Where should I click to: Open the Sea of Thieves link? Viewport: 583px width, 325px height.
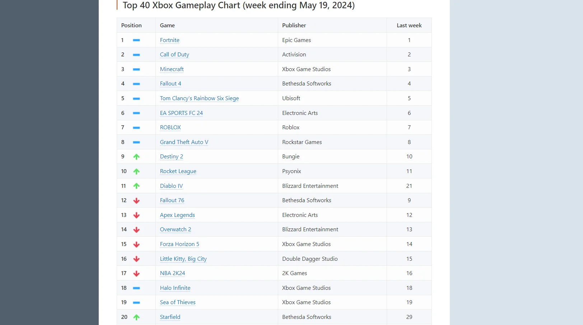click(178, 302)
